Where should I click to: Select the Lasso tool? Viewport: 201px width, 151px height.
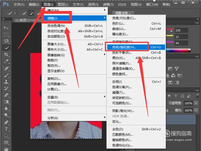6,41
